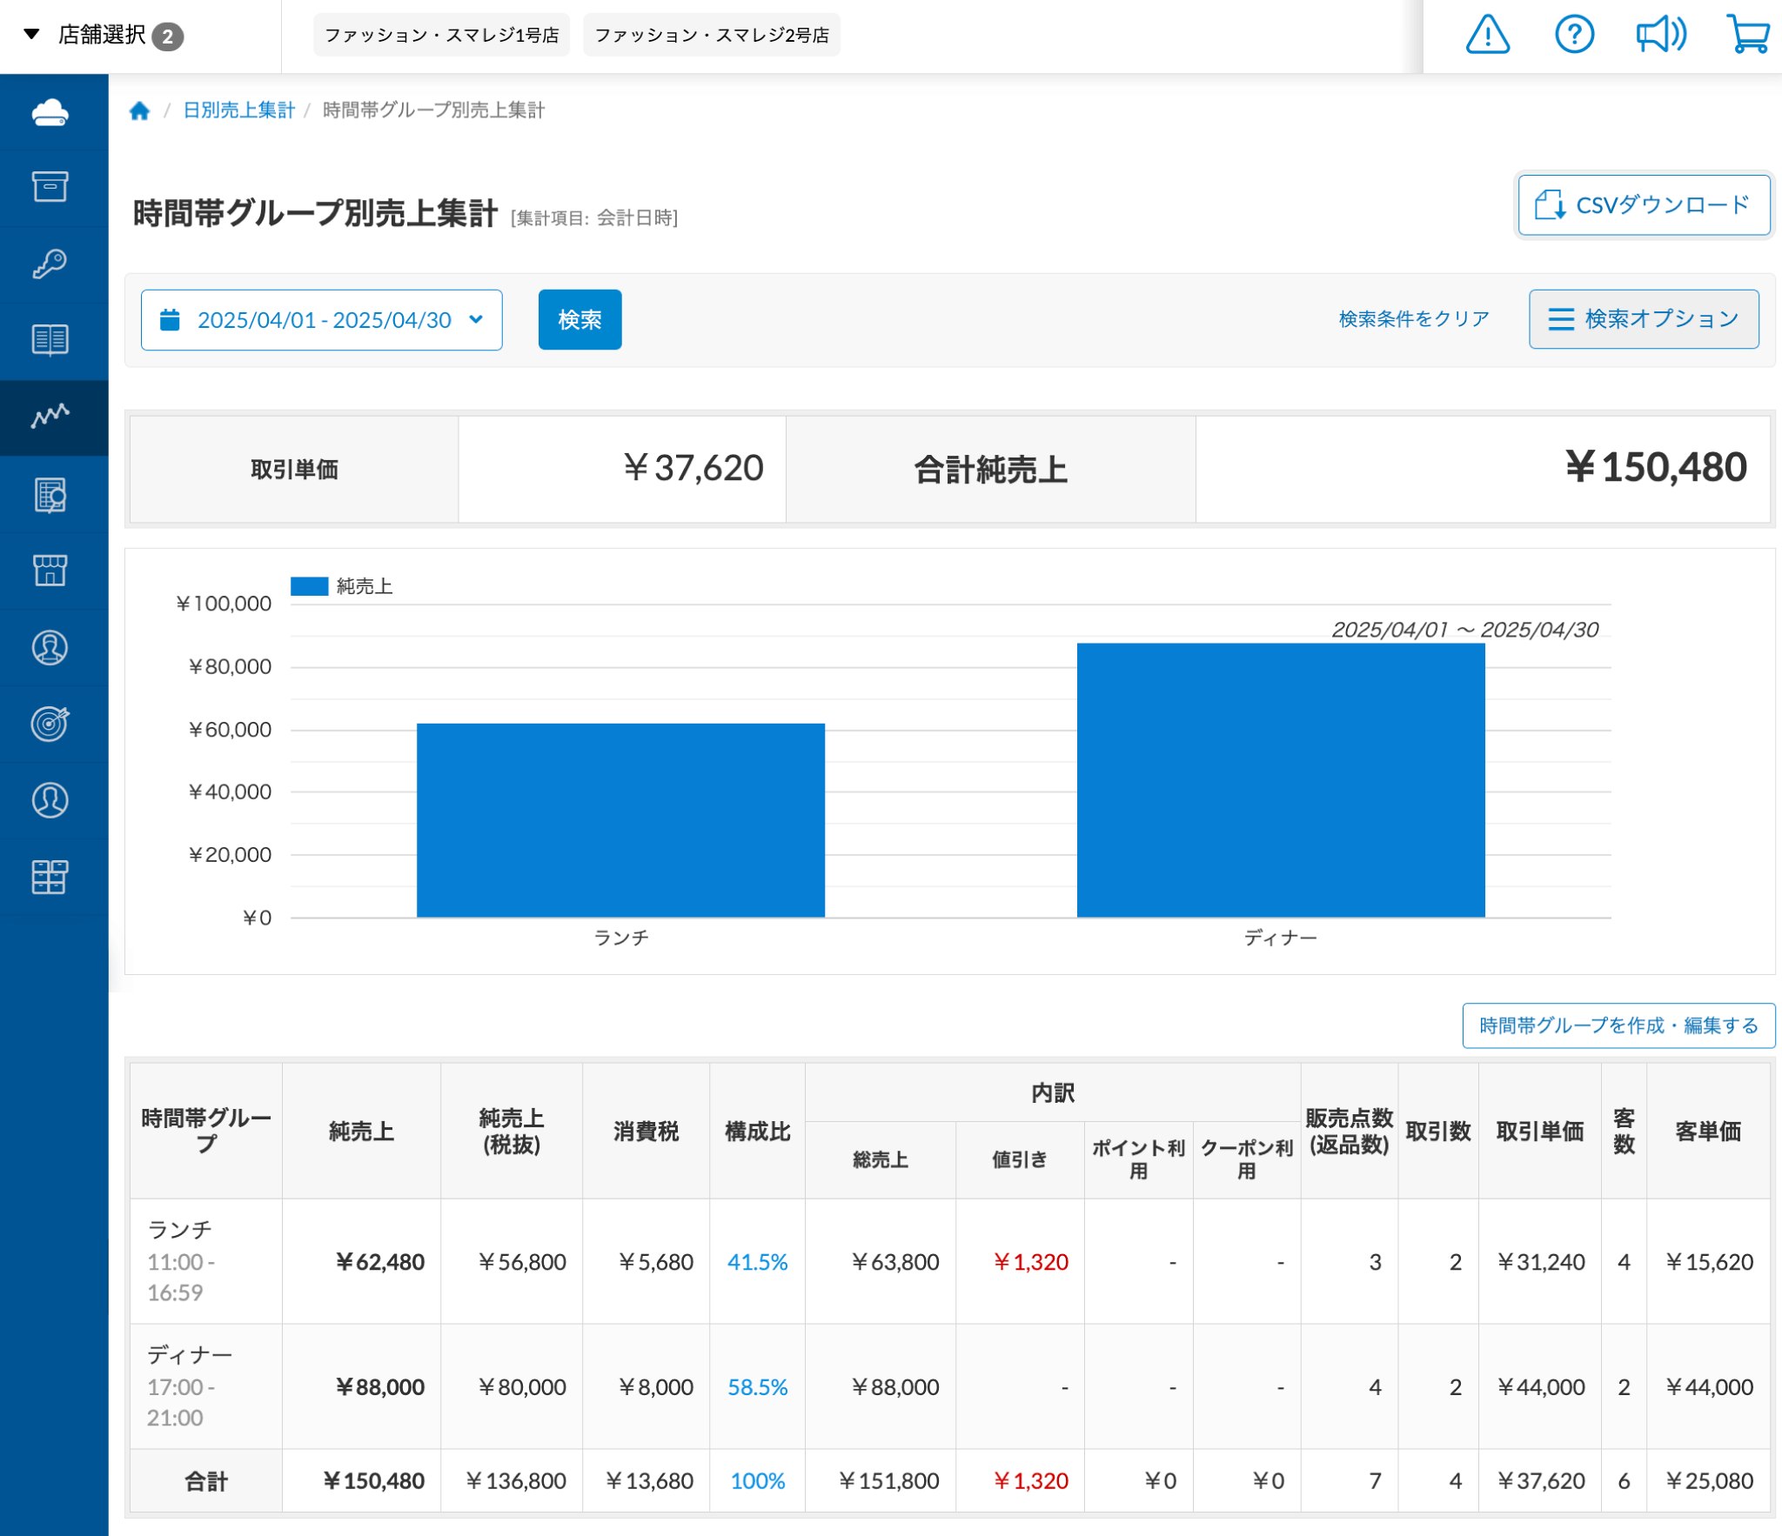Expand the 店舗選択 store selector
1782x1536 pixels.
[x=103, y=36]
